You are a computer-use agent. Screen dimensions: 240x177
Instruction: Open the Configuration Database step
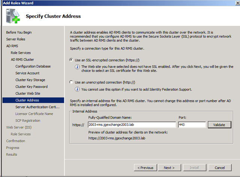tap(33, 66)
